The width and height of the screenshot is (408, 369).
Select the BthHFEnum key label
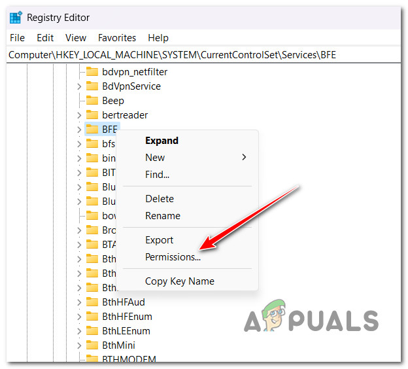pyautogui.click(x=127, y=317)
